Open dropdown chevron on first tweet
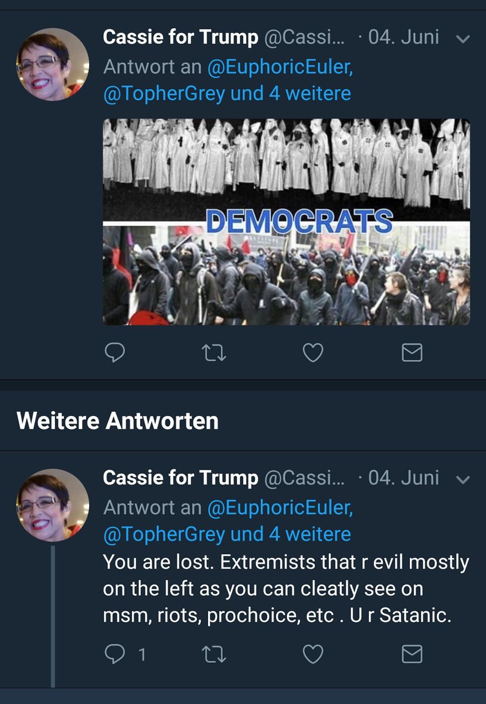The width and height of the screenshot is (486, 704). pos(463,39)
